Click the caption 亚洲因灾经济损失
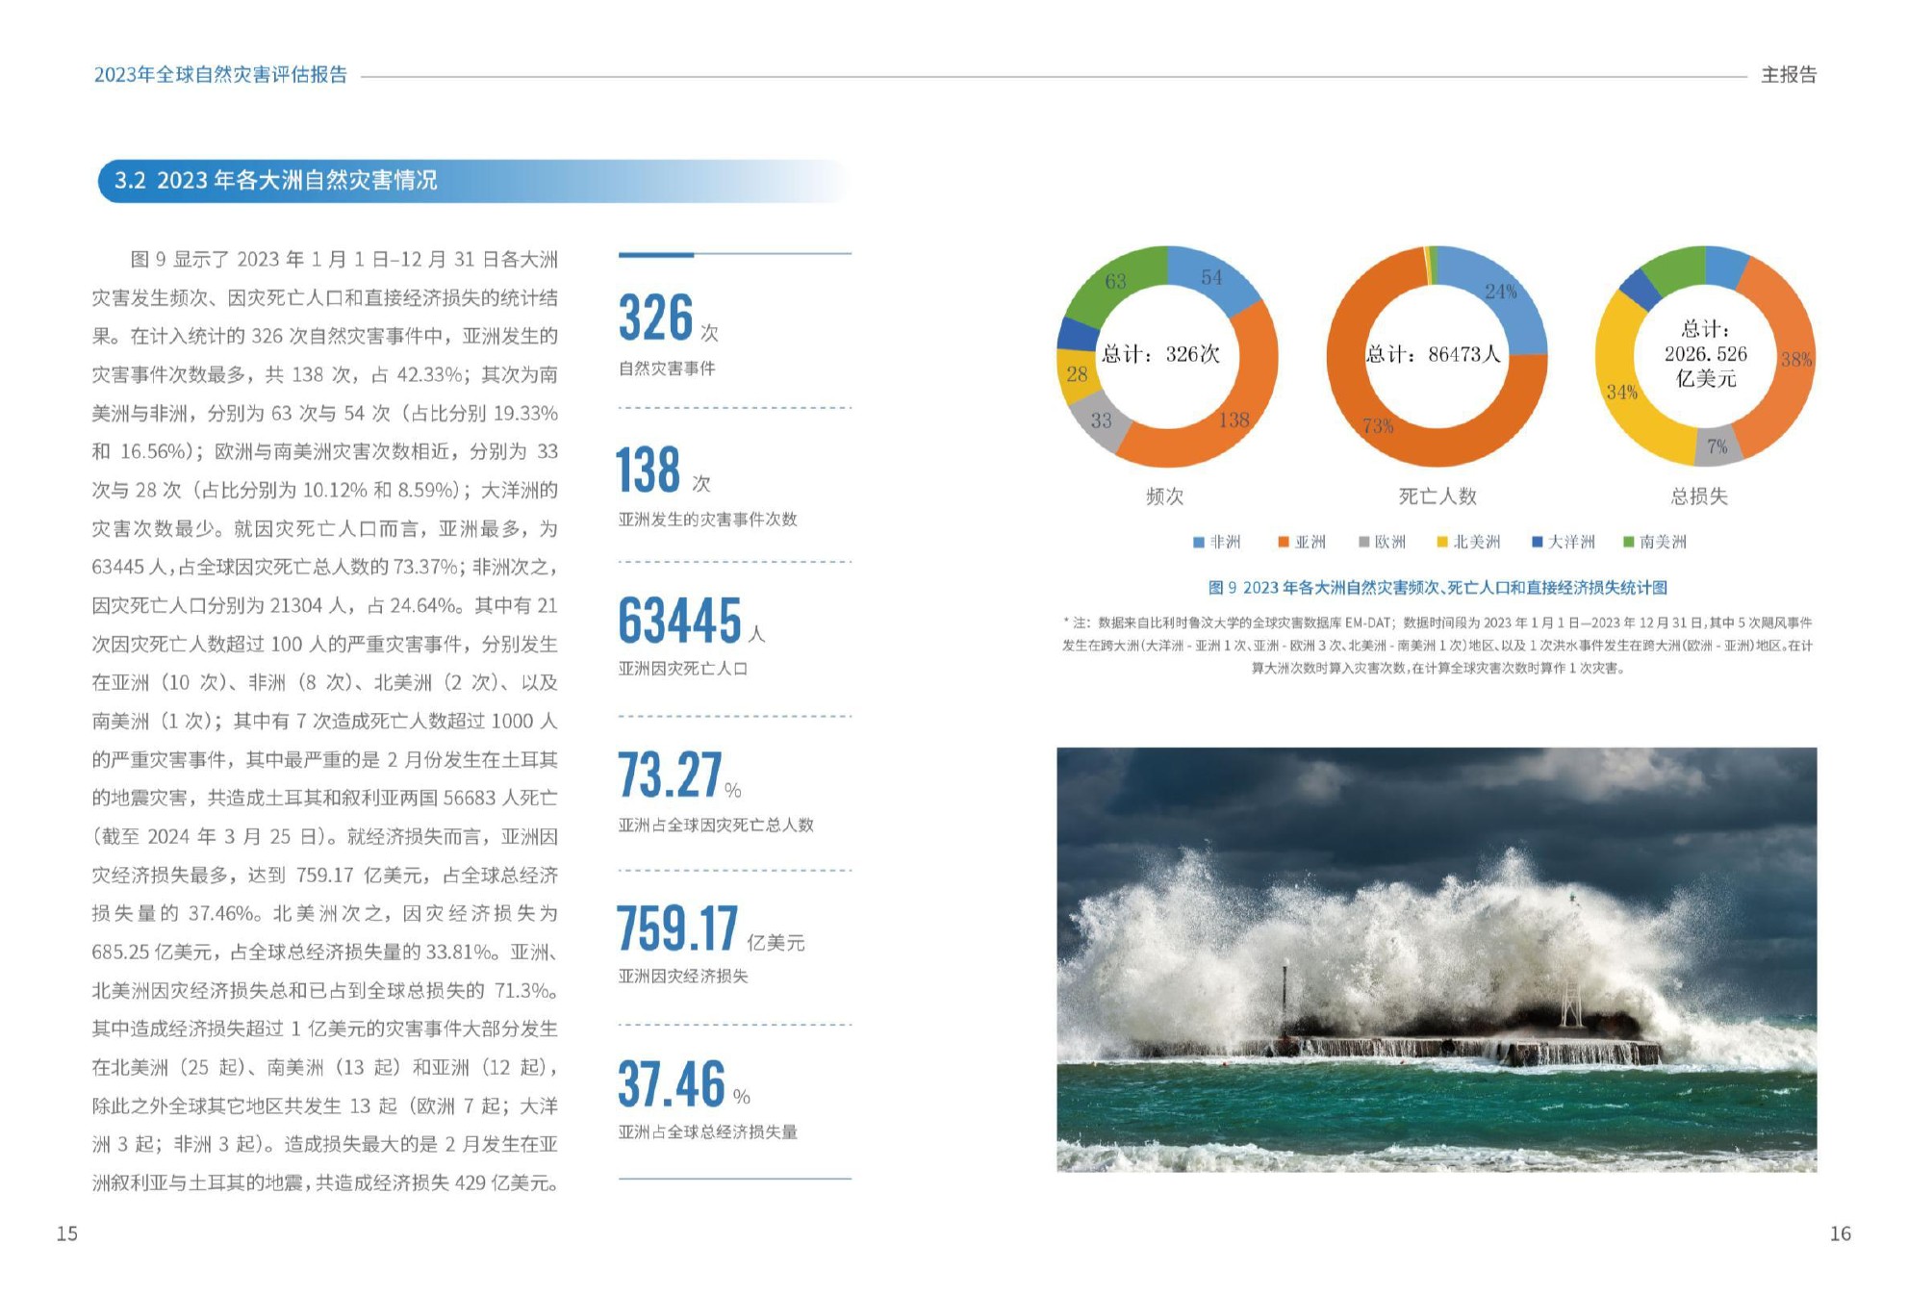The height and width of the screenshot is (1296, 1908). [x=682, y=976]
